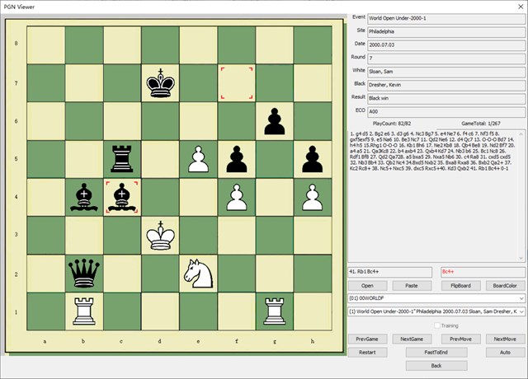Change colors via BoardColor button
The width and height of the screenshot is (528, 379).
point(505,286)
